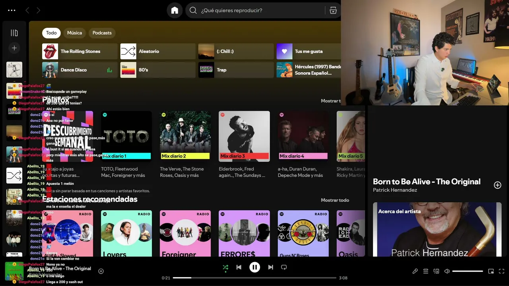This screenshot has height=286, width=509.
Task: Open the miniplayer
Action: point(491,271)
